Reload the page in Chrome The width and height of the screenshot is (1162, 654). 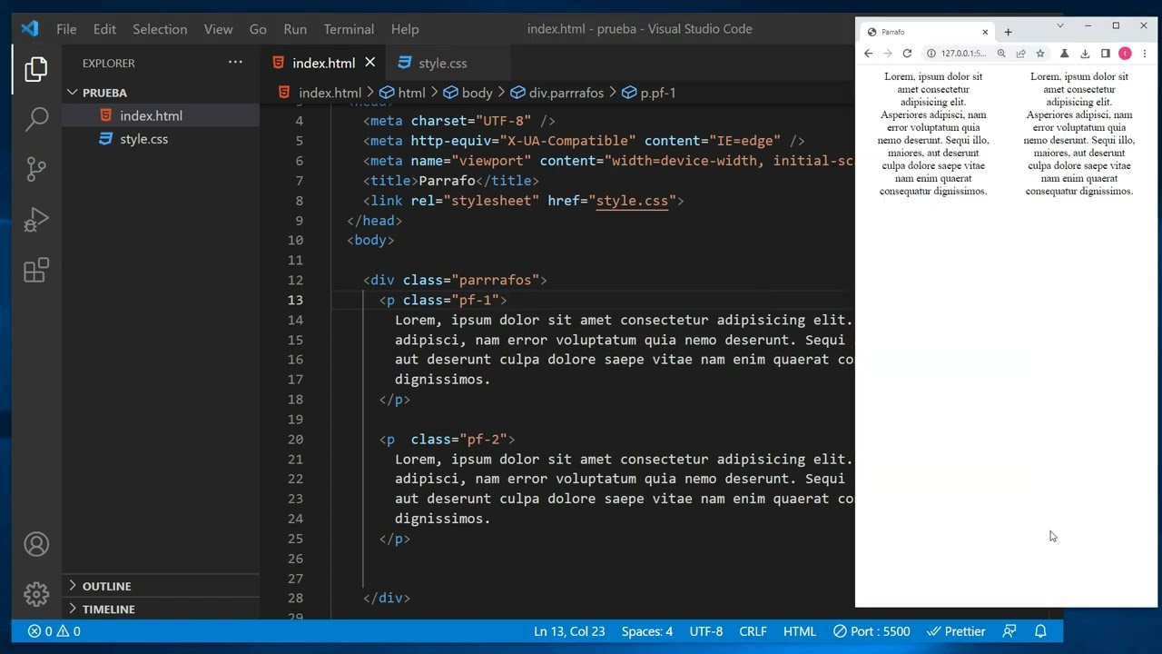(906, 54)
